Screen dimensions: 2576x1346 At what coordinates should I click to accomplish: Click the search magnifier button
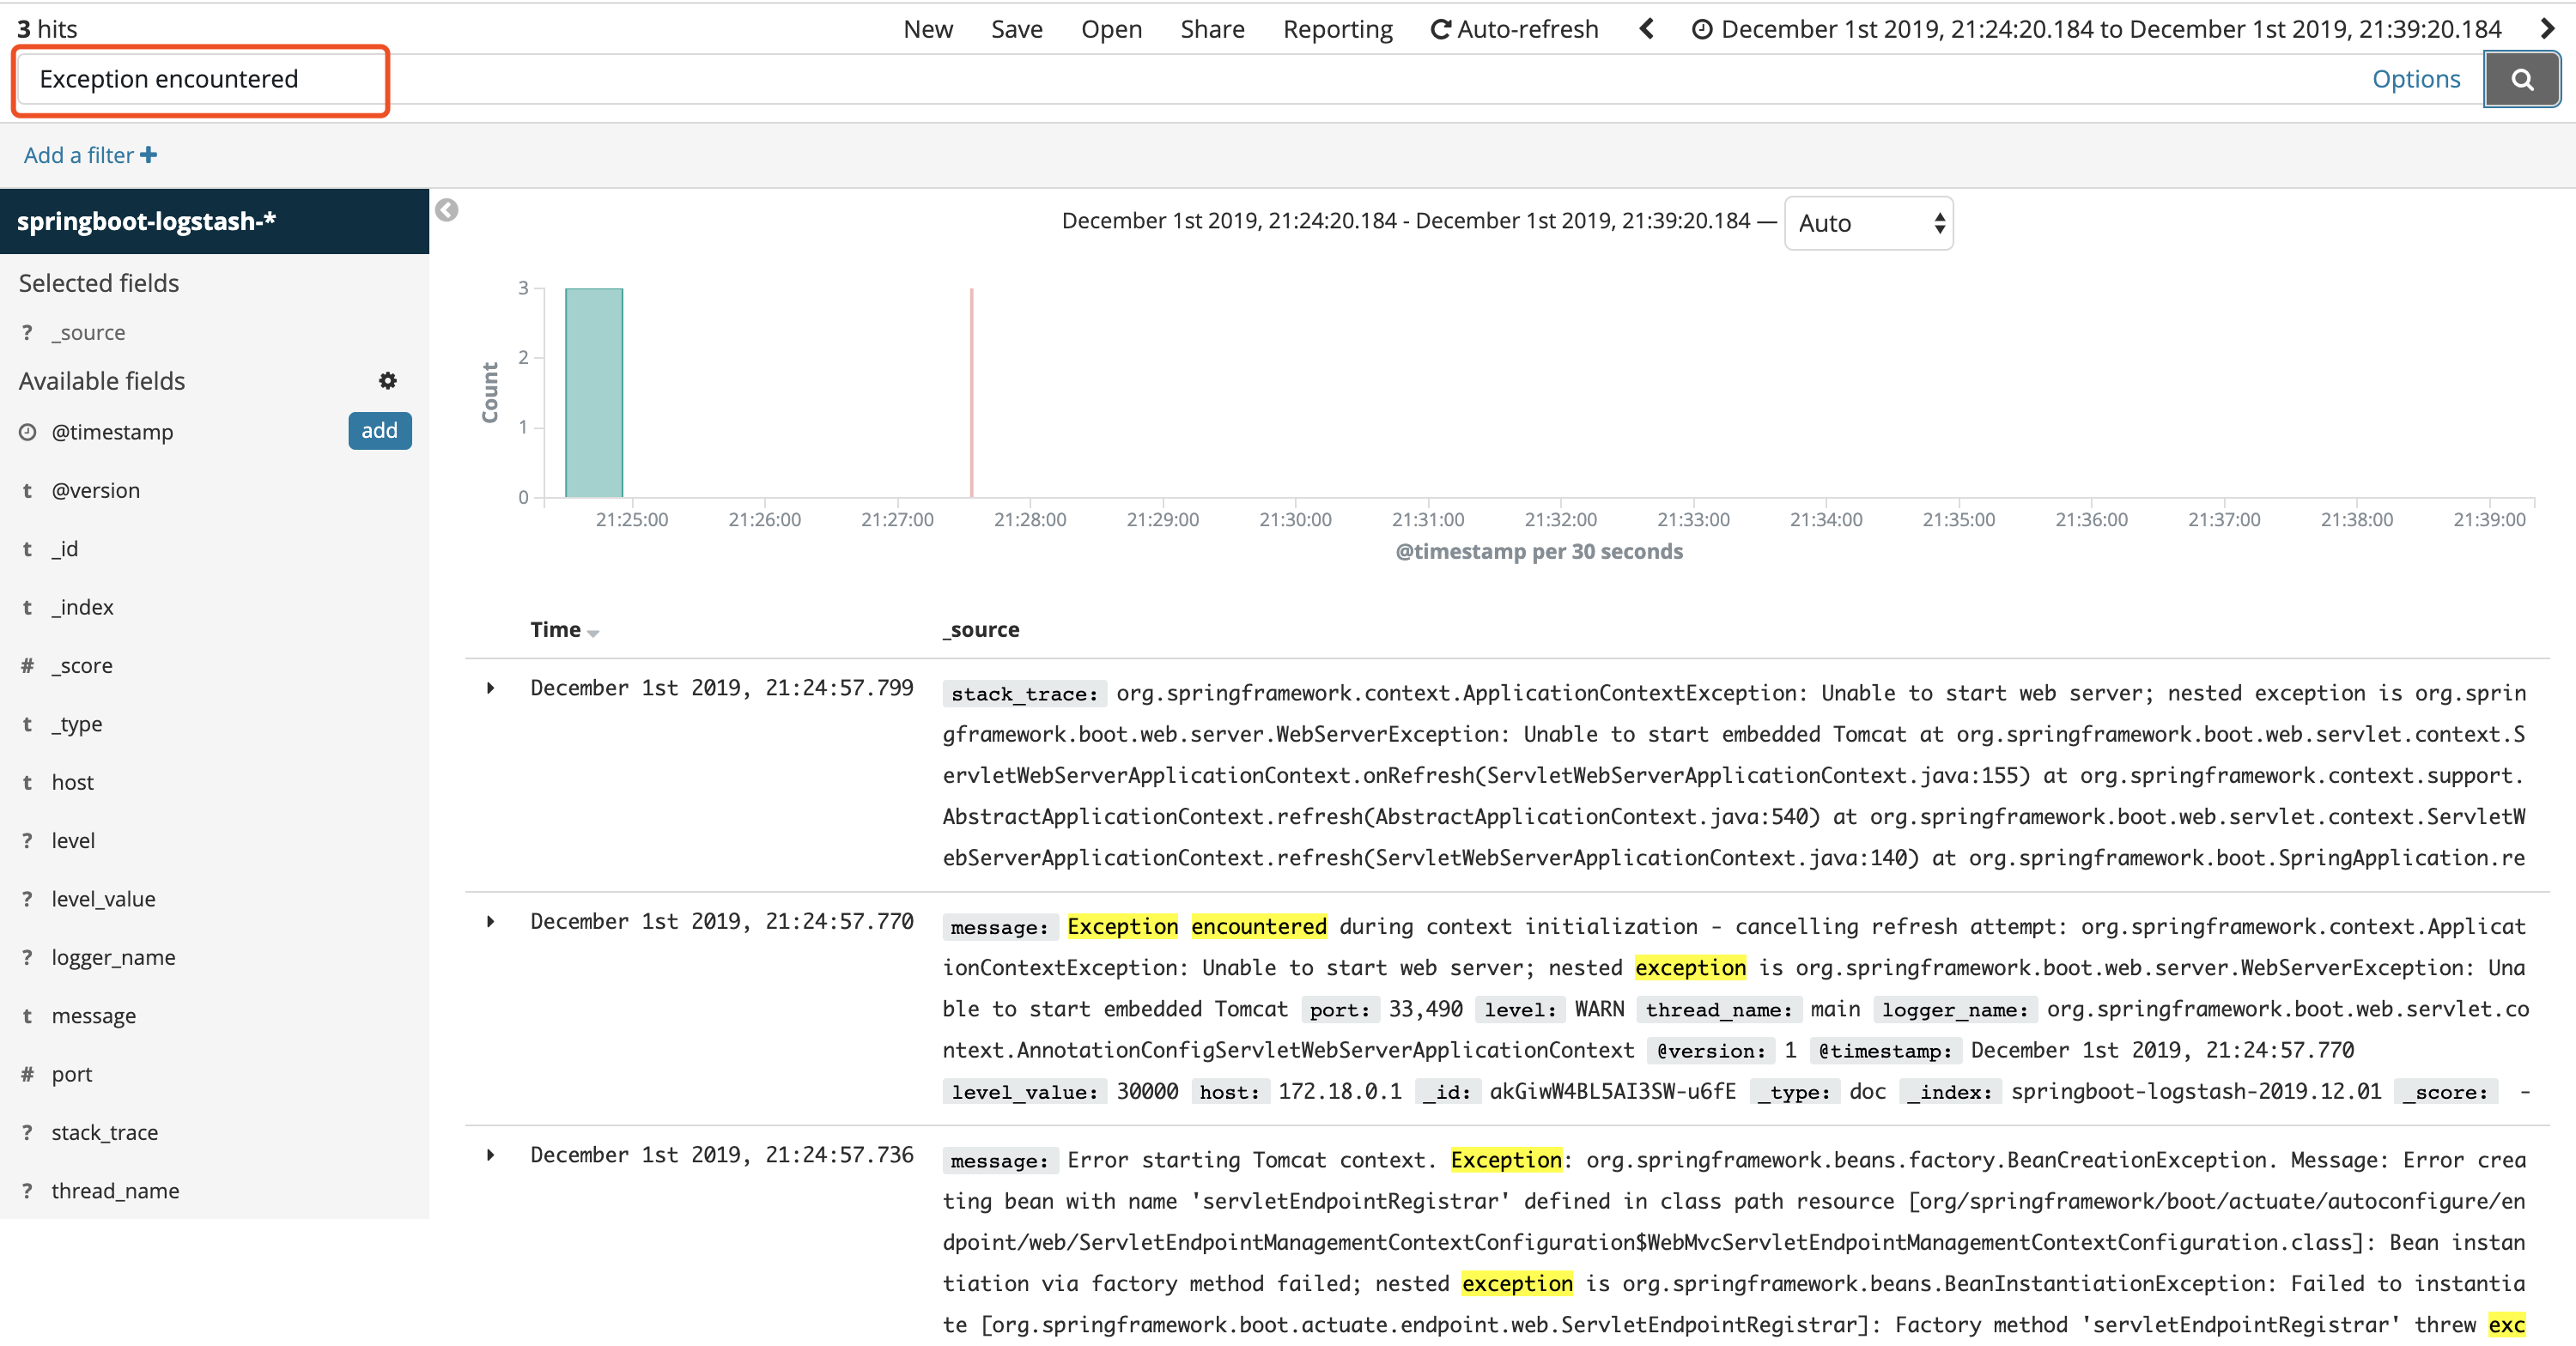click(2521, 79)
